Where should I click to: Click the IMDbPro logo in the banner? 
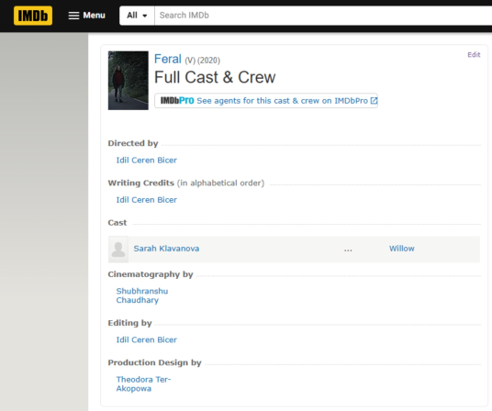tap(177, 101)
